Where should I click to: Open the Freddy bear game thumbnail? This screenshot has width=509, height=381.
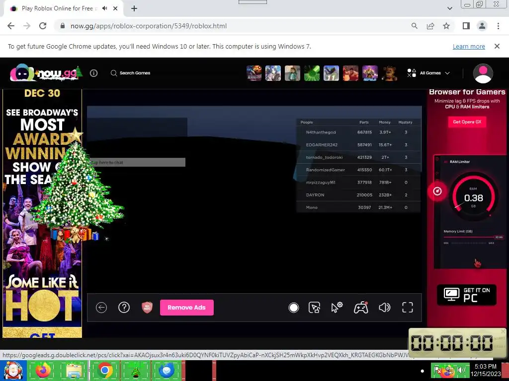coord(389,73)
